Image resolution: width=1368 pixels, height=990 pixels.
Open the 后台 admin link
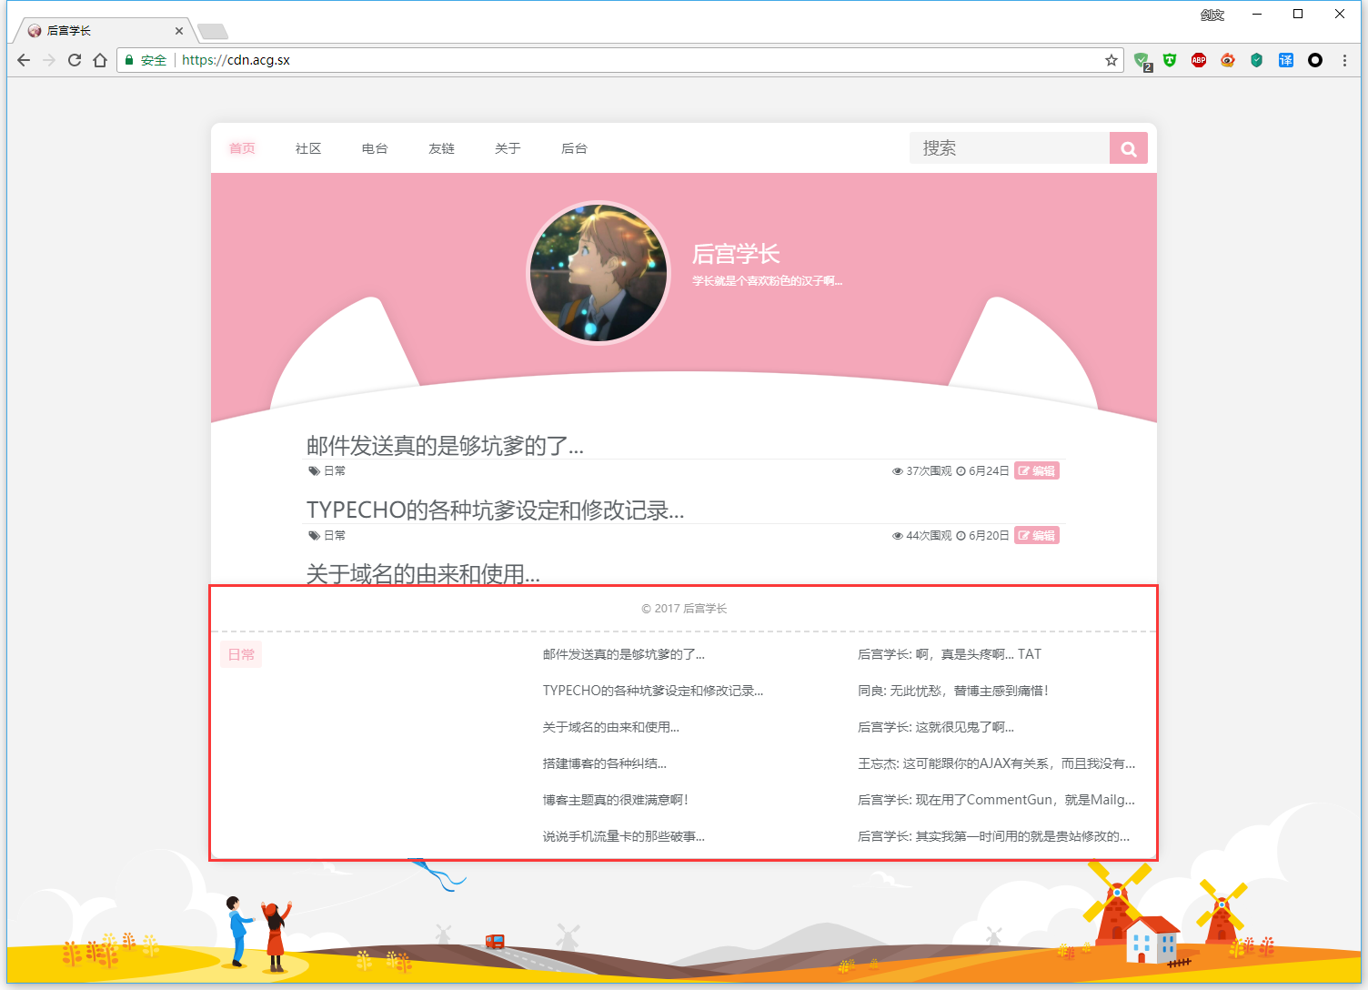574,148
